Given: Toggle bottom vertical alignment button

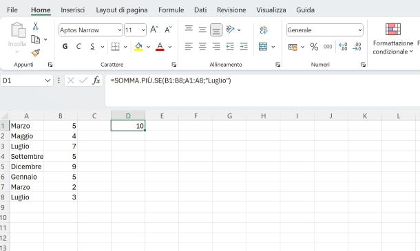Looking at the screenshot, I should point(216,30).
